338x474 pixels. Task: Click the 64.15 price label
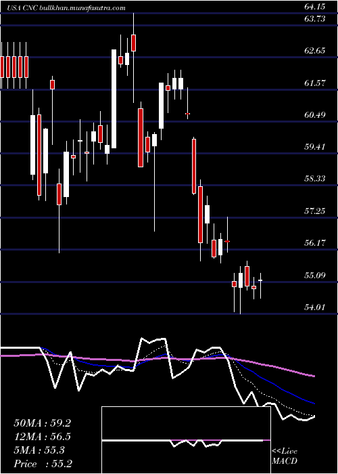pos(314,7)
